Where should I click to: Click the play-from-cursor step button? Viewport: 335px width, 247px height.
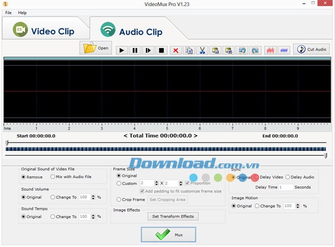[148, 51]
